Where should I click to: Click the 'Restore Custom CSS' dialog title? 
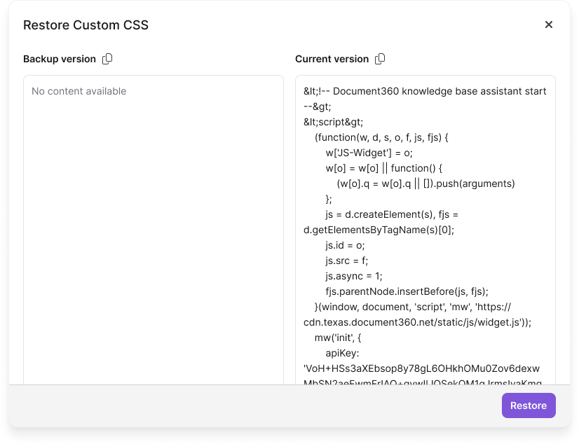[x=86, y=25]
